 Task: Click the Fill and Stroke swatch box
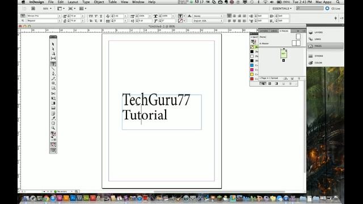(53, 134)
